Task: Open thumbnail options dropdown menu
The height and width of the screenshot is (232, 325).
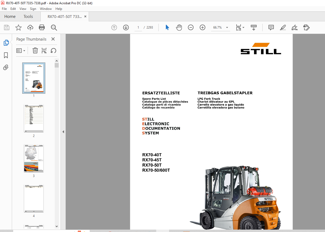Action: [x=21, y=50]
